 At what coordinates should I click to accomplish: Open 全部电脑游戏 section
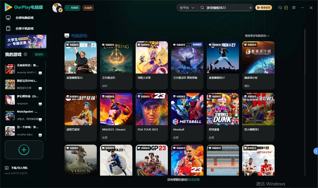24,18
